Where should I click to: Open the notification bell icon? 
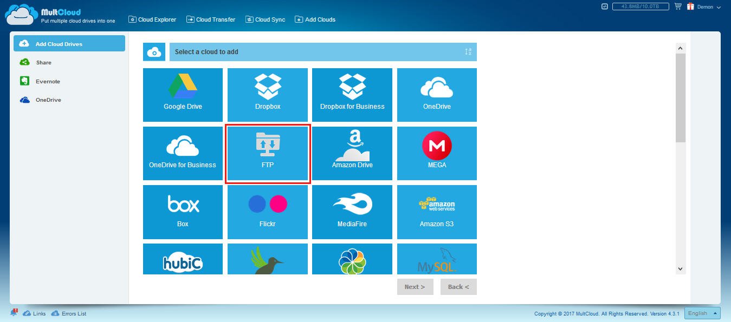[14, 313]
